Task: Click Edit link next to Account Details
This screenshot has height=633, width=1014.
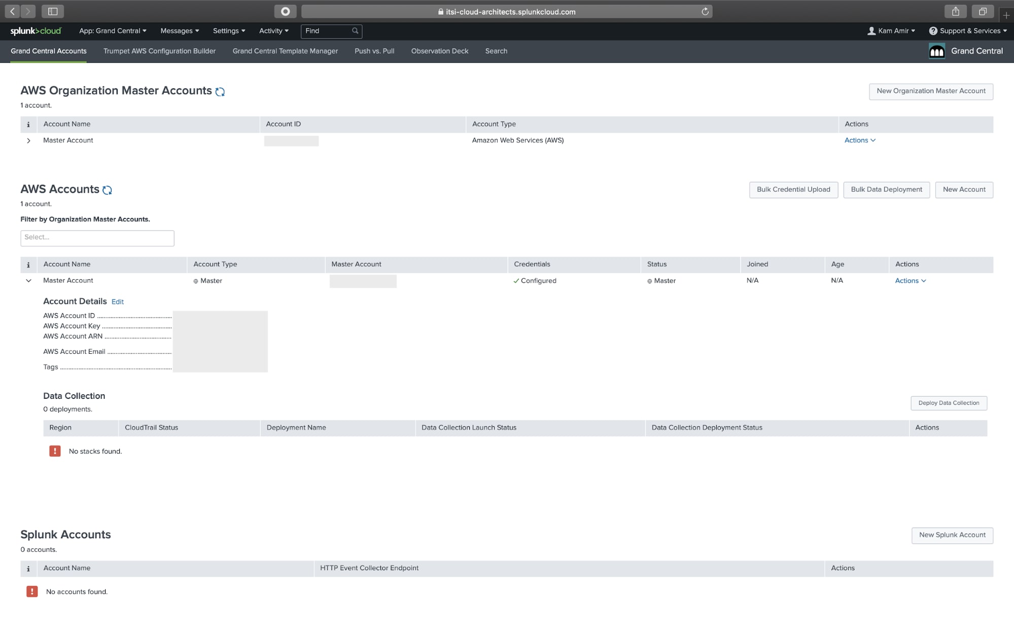Action: tap(118, 302)
